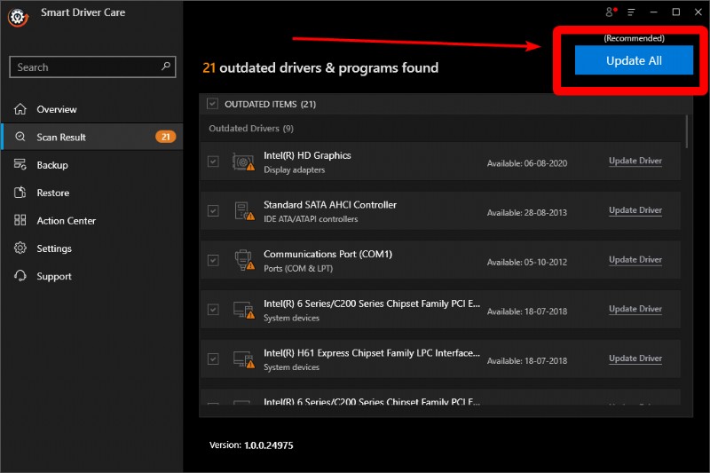Update Driver for Intel(R) HD Graphics
This screenshot has height=473, width=710.
635,161
